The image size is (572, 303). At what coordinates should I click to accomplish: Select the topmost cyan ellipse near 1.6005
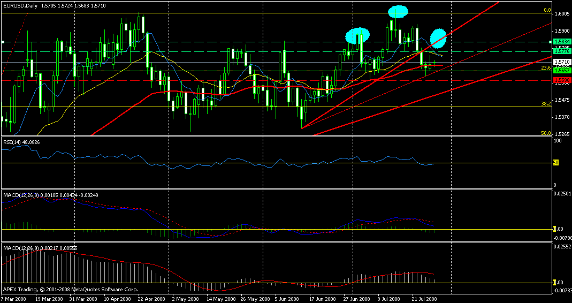click(x=397, y=12)
